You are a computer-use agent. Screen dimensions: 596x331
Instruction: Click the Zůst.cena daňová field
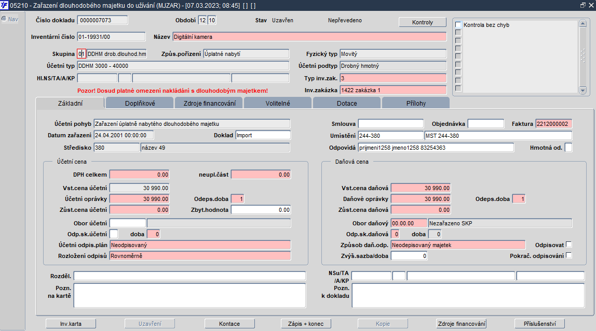click(x=421, y=210)
